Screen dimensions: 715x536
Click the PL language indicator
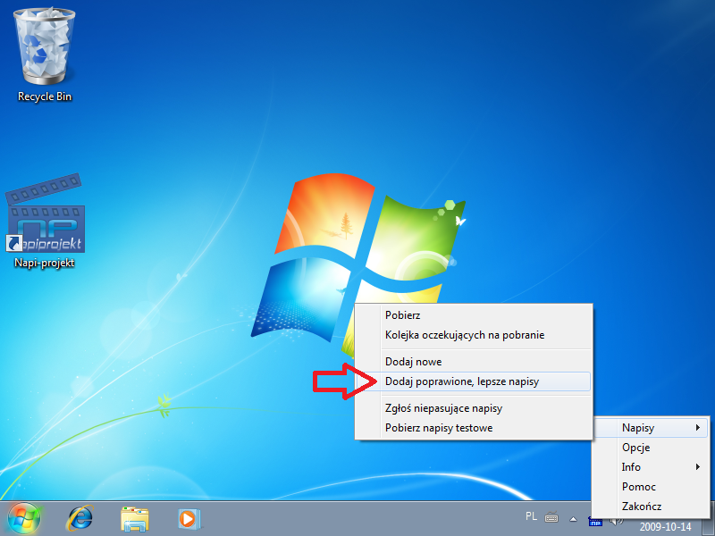click(x=531, y=516)
